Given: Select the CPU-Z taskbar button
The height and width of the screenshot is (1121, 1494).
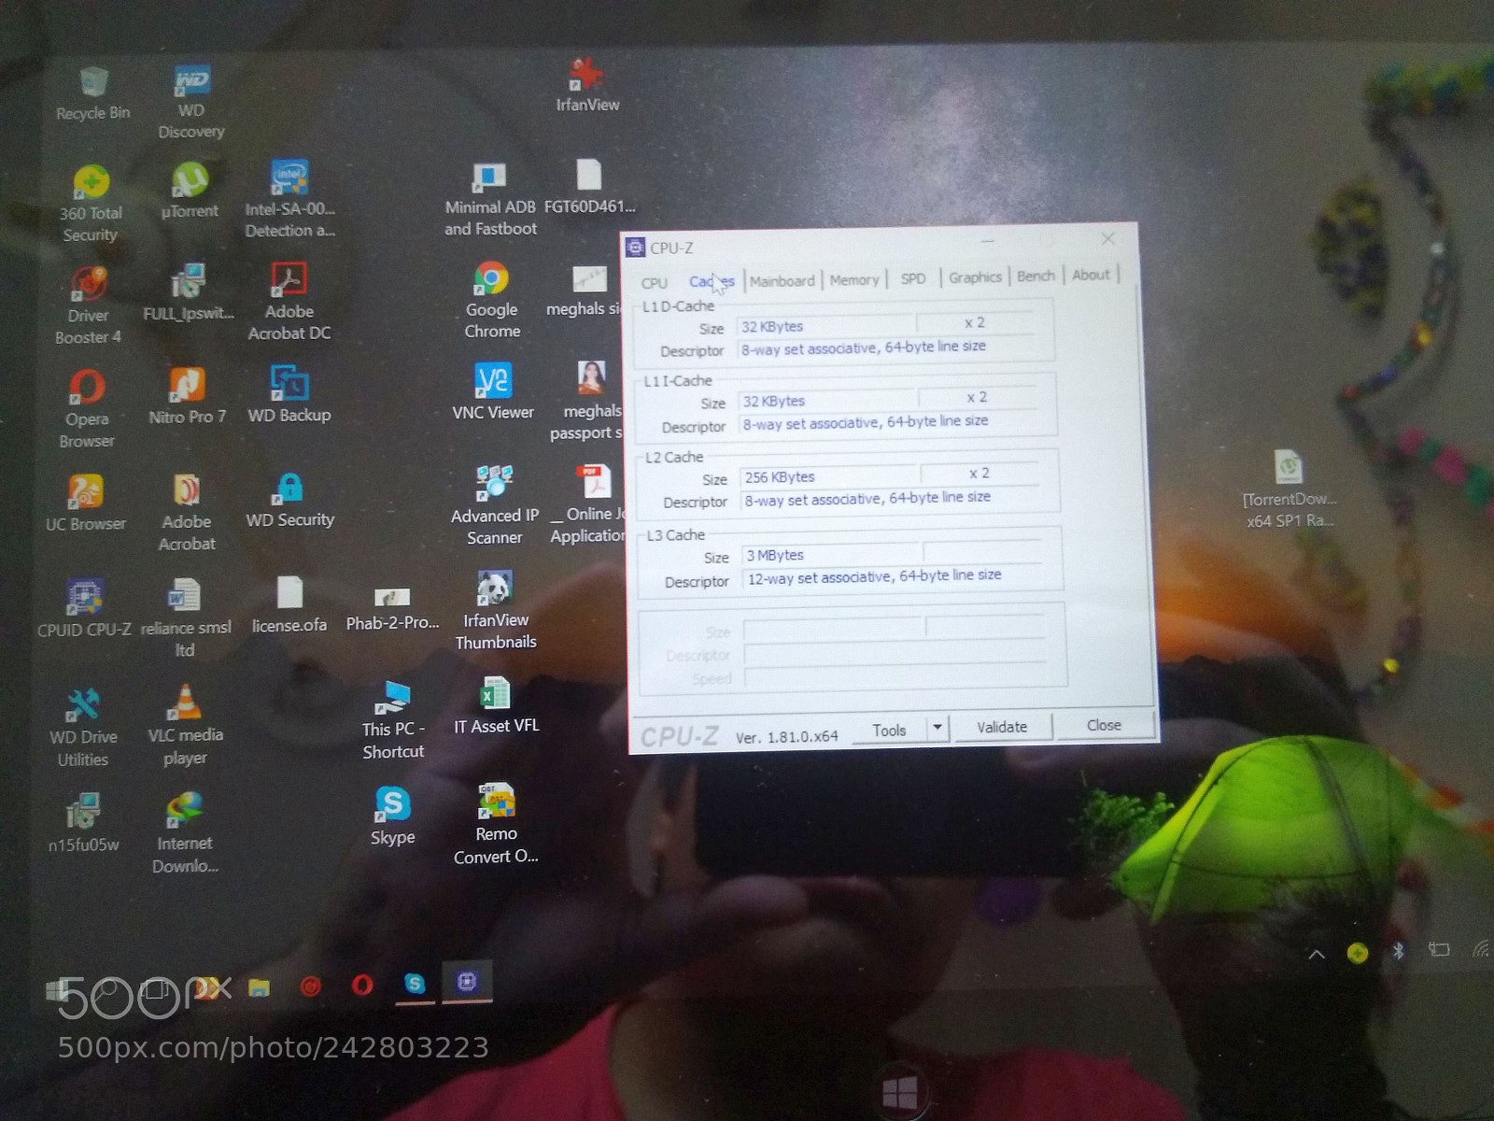Looking at the screenshot, I should [467, 981].
